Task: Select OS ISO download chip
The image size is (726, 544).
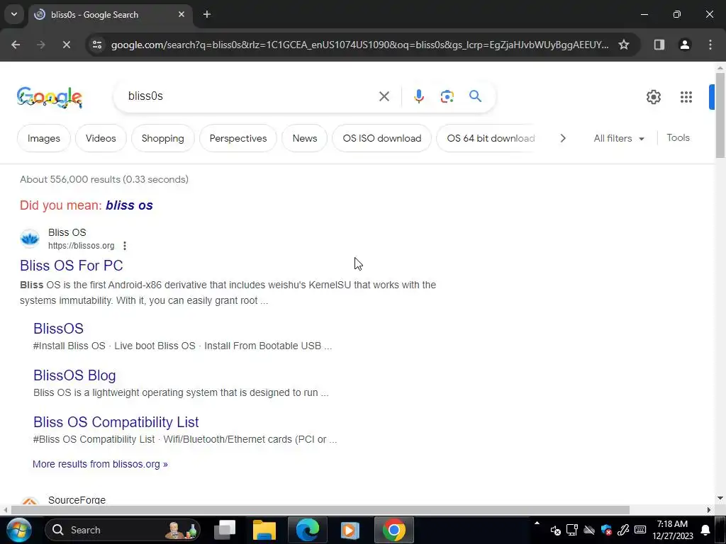Action: 382,138
